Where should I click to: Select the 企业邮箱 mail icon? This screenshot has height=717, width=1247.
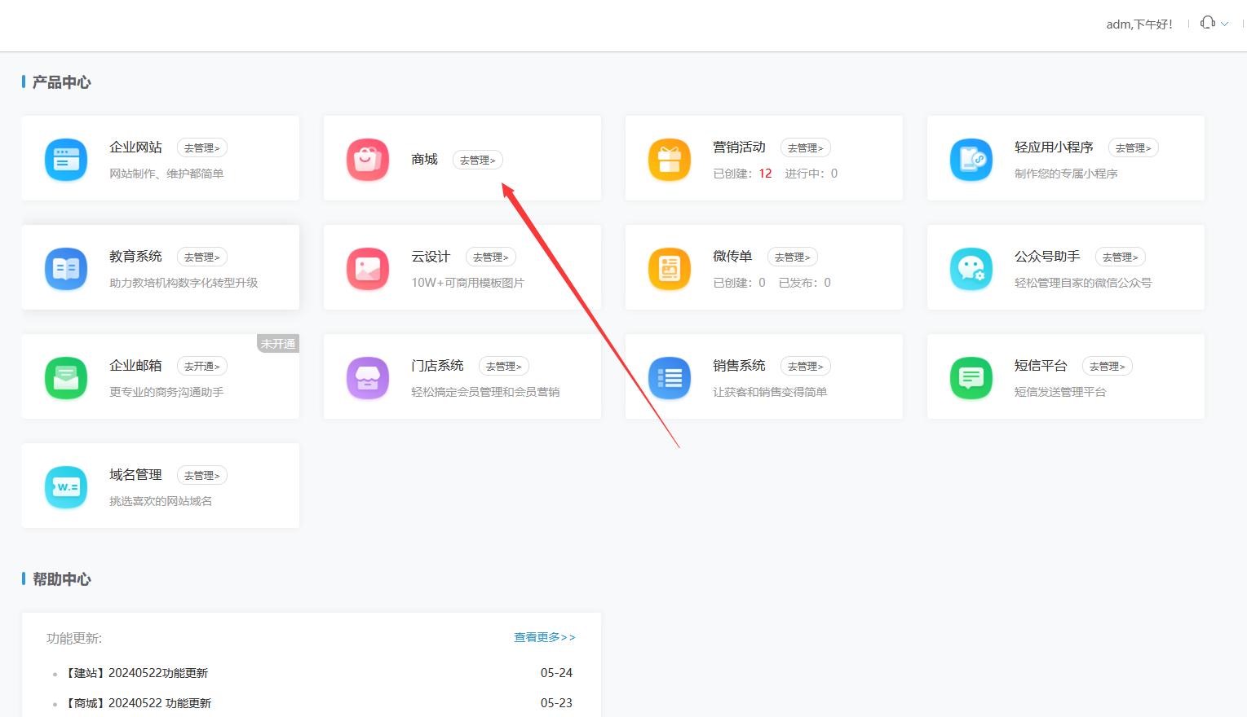click(65, 378)
